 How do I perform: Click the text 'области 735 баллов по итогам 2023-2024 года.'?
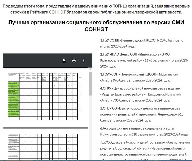pos(135,100)
